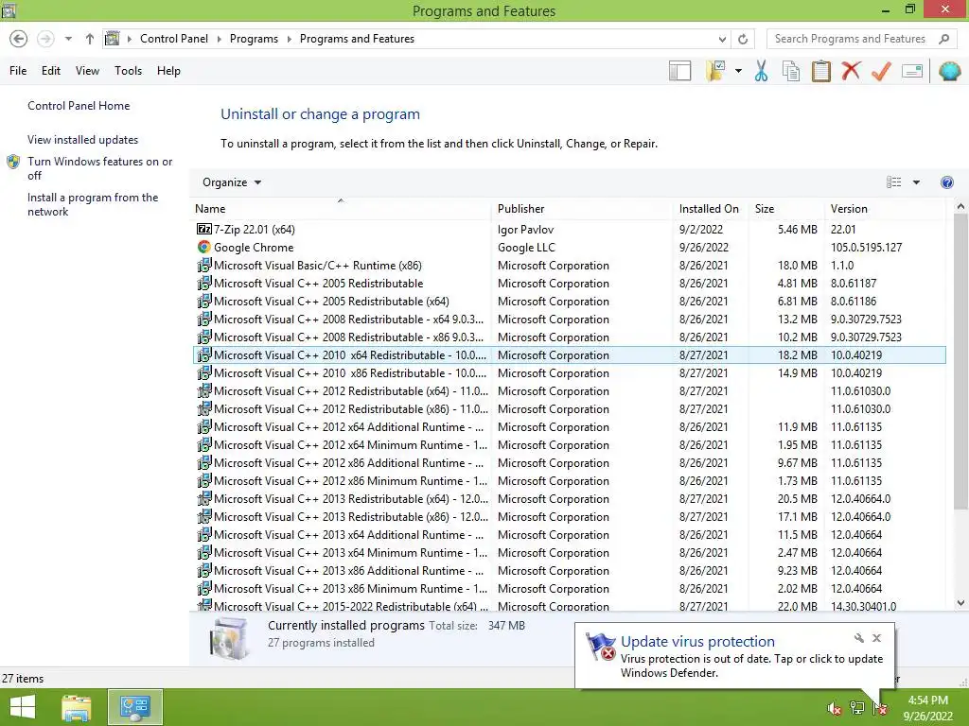
Task: Refresh the Programs and Features list
Action: click(743, 39)
